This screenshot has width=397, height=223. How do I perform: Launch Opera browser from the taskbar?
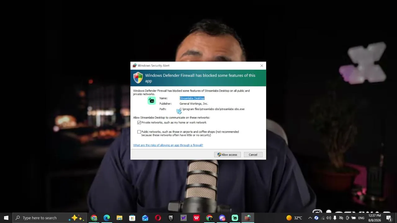click(x=158, y=218)
